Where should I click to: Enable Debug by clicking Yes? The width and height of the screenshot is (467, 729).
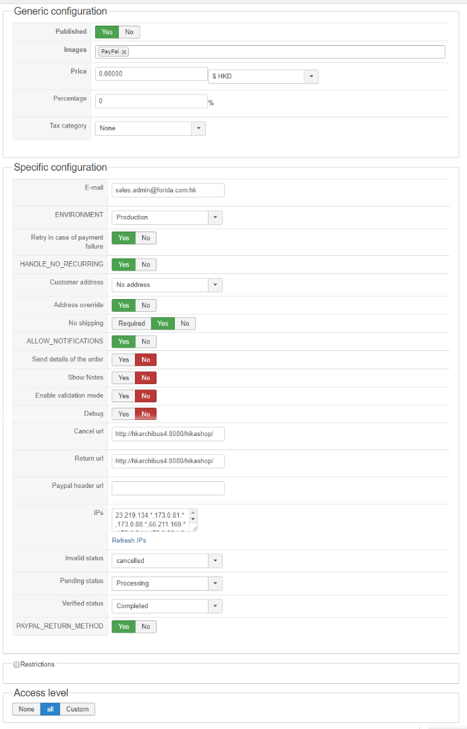click(x=123, y=414)
